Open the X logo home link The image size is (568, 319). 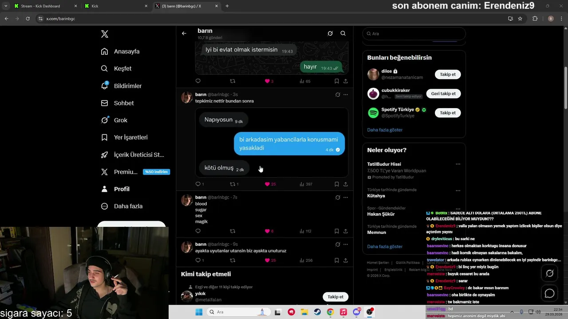pyautogui.click(x=104, y=34)
